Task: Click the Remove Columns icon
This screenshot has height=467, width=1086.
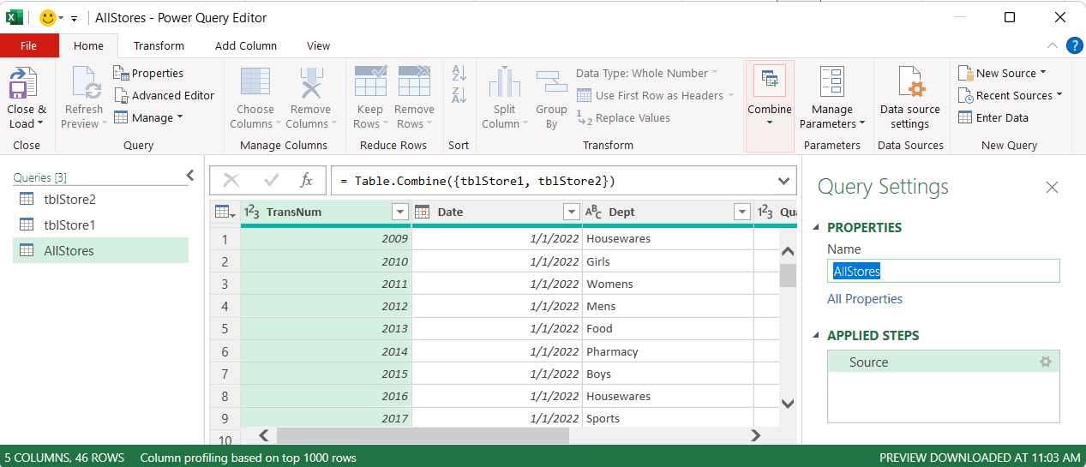Action: 310,84
